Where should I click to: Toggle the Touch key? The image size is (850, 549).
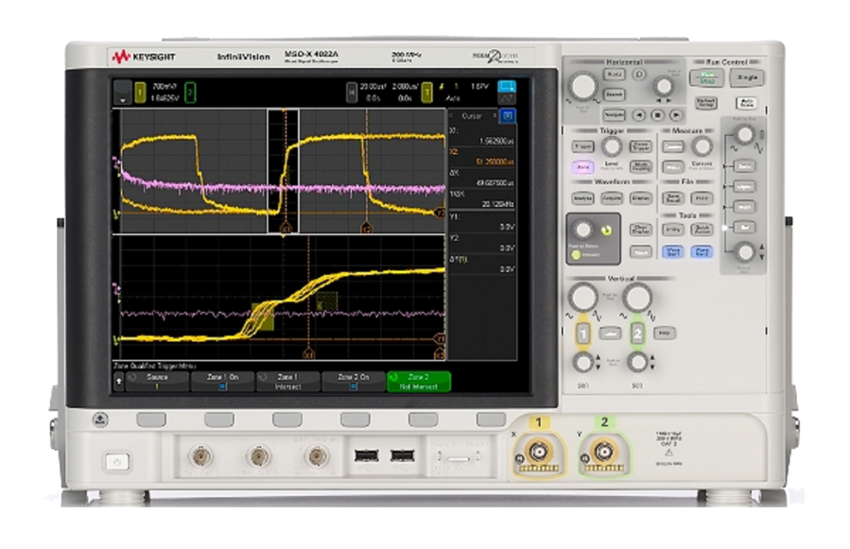point(640,252)
